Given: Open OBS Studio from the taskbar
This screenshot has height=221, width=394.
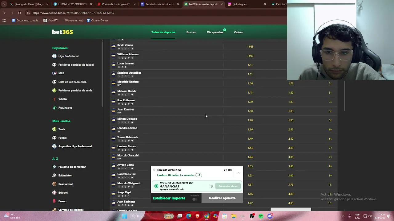Looking at the screenshot, I should click(x=252, y=216).
